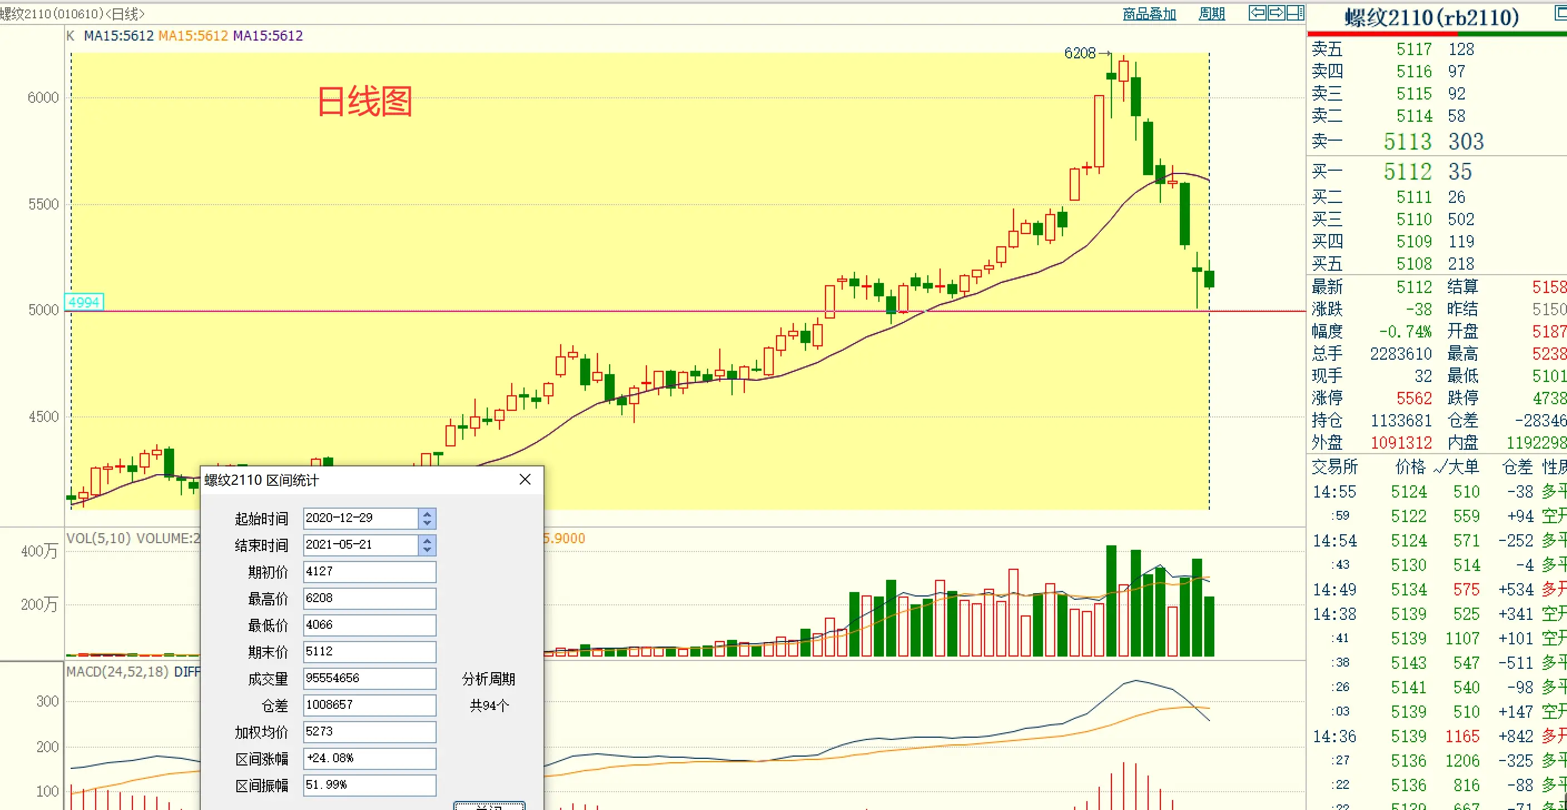This screenshot has height=810, width=1567.
Task: Click the right arrow navigation icon
Action: [1276, 13]
